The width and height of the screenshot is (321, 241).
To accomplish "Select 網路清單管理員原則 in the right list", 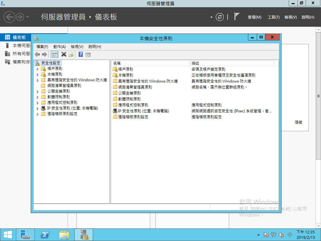I will click(x=135, y=87).
